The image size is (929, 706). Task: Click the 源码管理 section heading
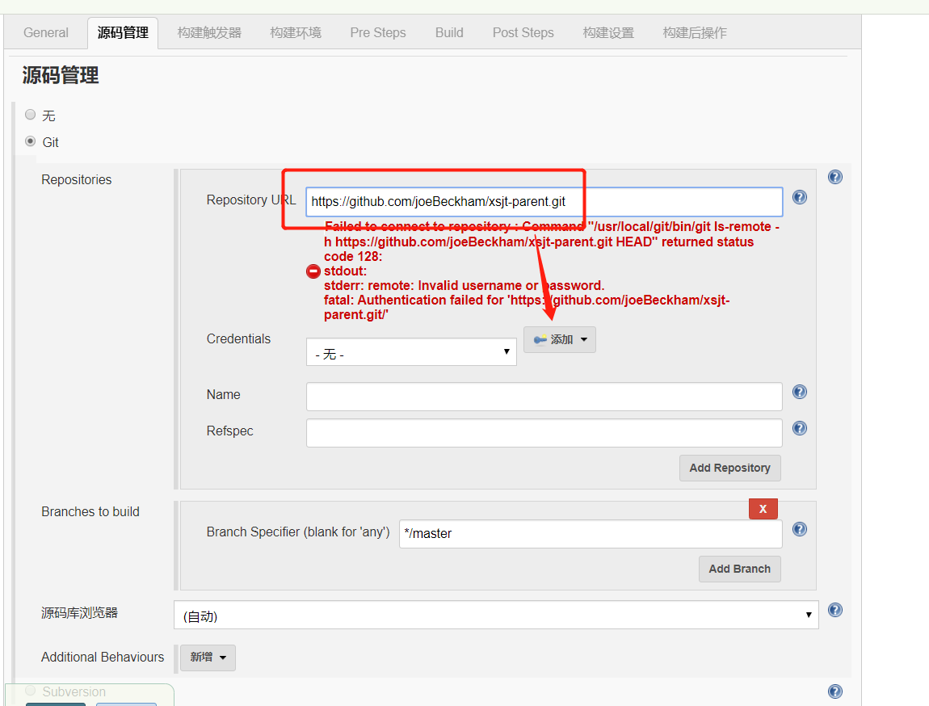[61, 76]
